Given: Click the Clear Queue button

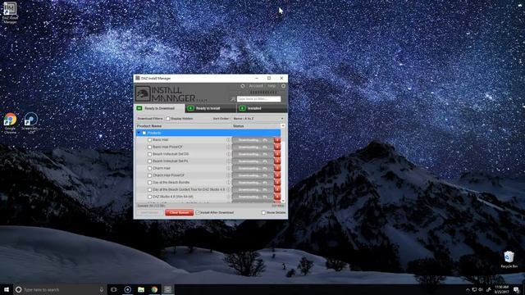Looking at the screenshot, I should [x=179, y=212].
